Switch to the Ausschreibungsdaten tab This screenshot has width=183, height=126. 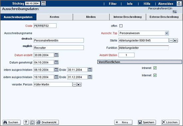coord(18,17)
